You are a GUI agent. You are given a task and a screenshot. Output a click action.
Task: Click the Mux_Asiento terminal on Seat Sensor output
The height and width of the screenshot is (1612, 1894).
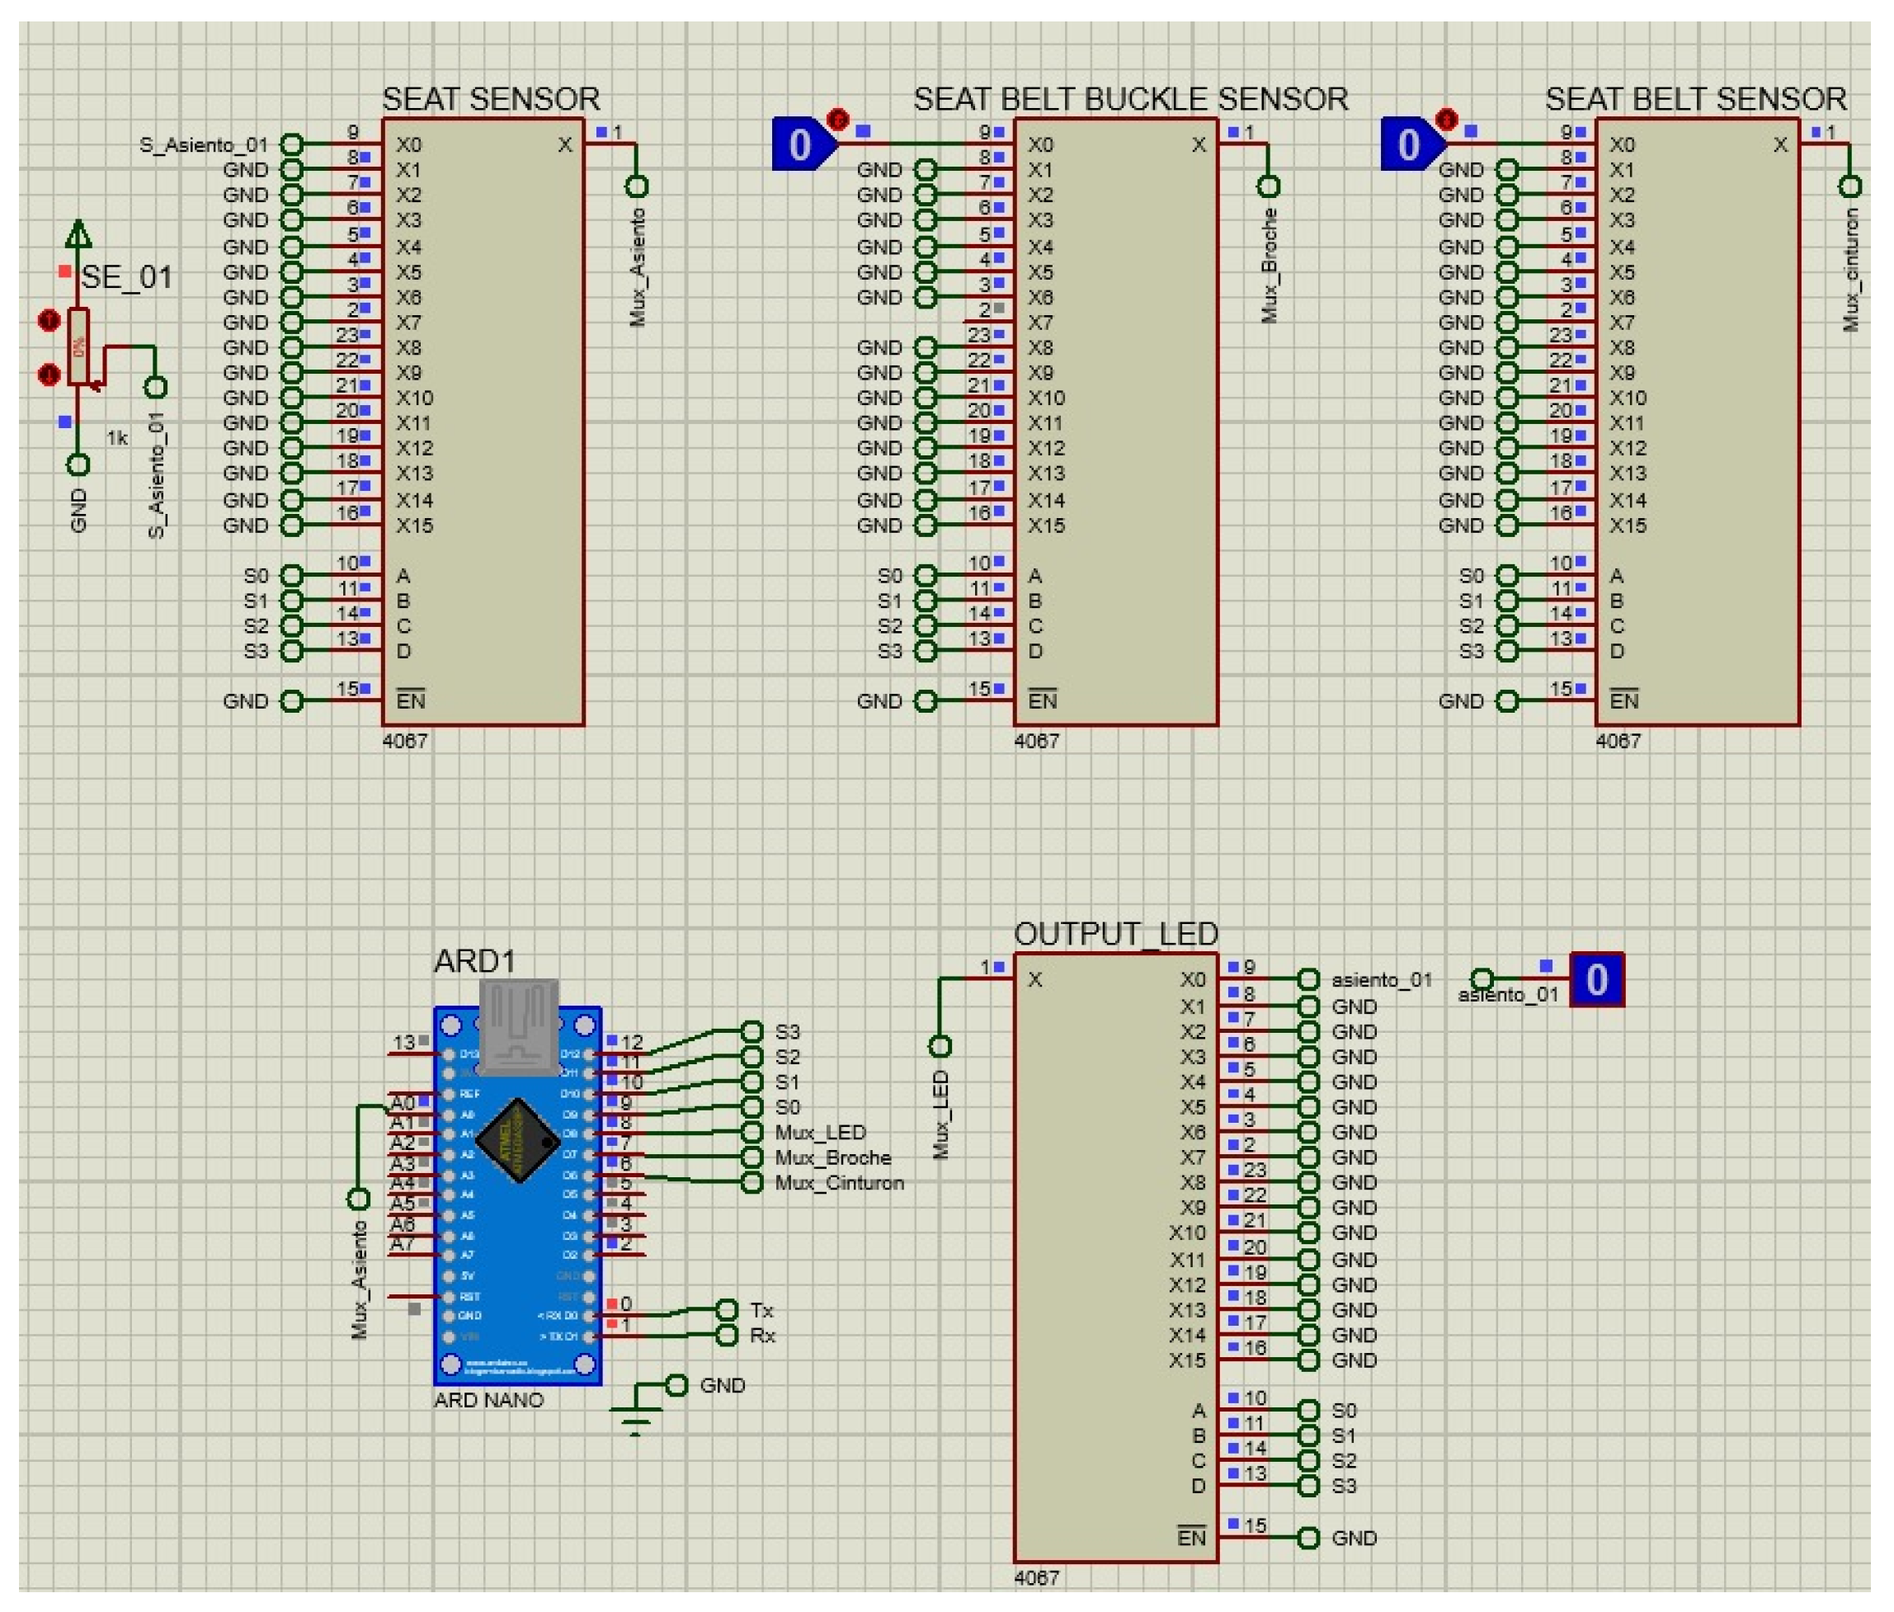pyautogui.click(x=636, y=186)
